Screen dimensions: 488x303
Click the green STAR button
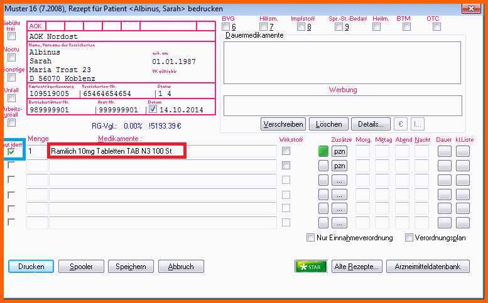pyautogui.click(x=311, y=267)
